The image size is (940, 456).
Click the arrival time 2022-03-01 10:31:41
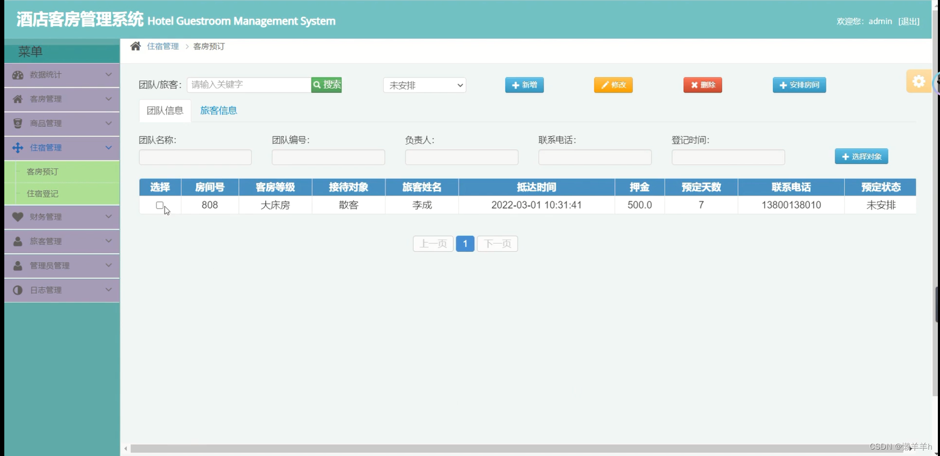[x=536, y=205]
